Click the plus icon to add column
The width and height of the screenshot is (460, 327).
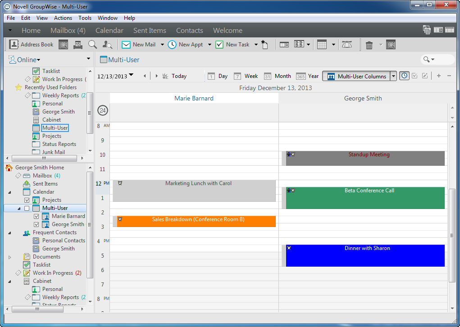click(x=439, y=76)
